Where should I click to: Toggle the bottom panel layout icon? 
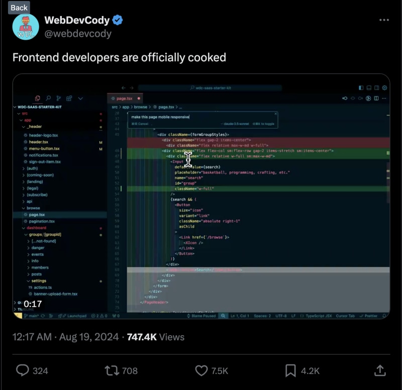tap(369, 88)
